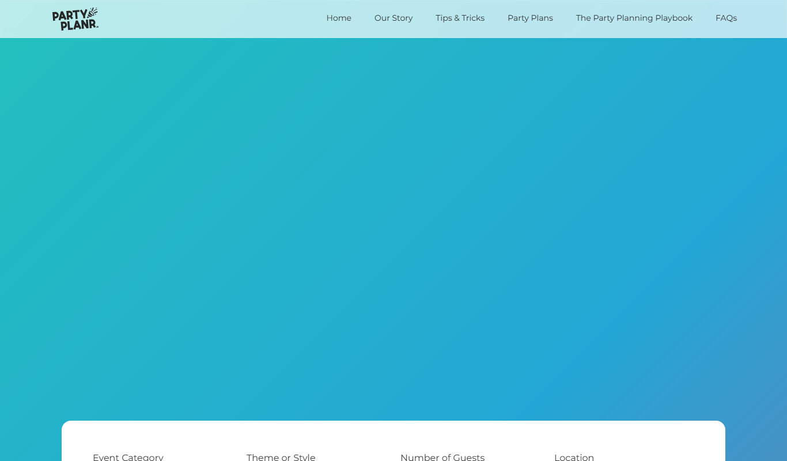Open the Home menu item
Image resolution: width=787 pixels, height=461 pixels.
tap(339, 18)
